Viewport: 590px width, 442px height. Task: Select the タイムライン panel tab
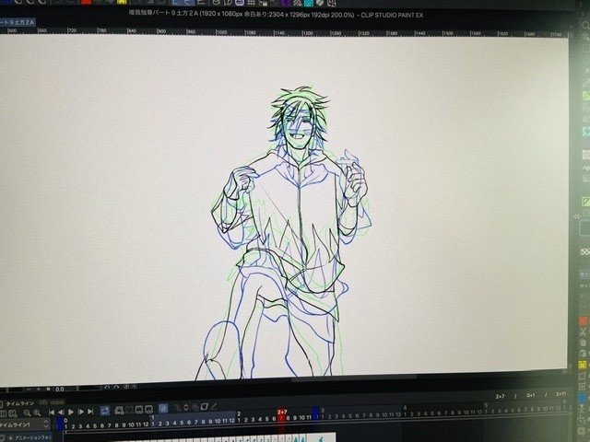pos(20,403)
